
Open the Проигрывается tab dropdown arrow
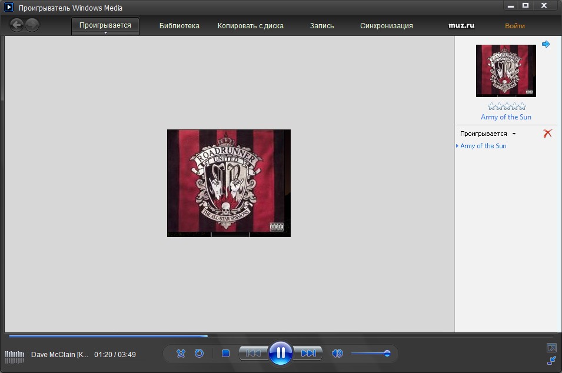[105, 33]
